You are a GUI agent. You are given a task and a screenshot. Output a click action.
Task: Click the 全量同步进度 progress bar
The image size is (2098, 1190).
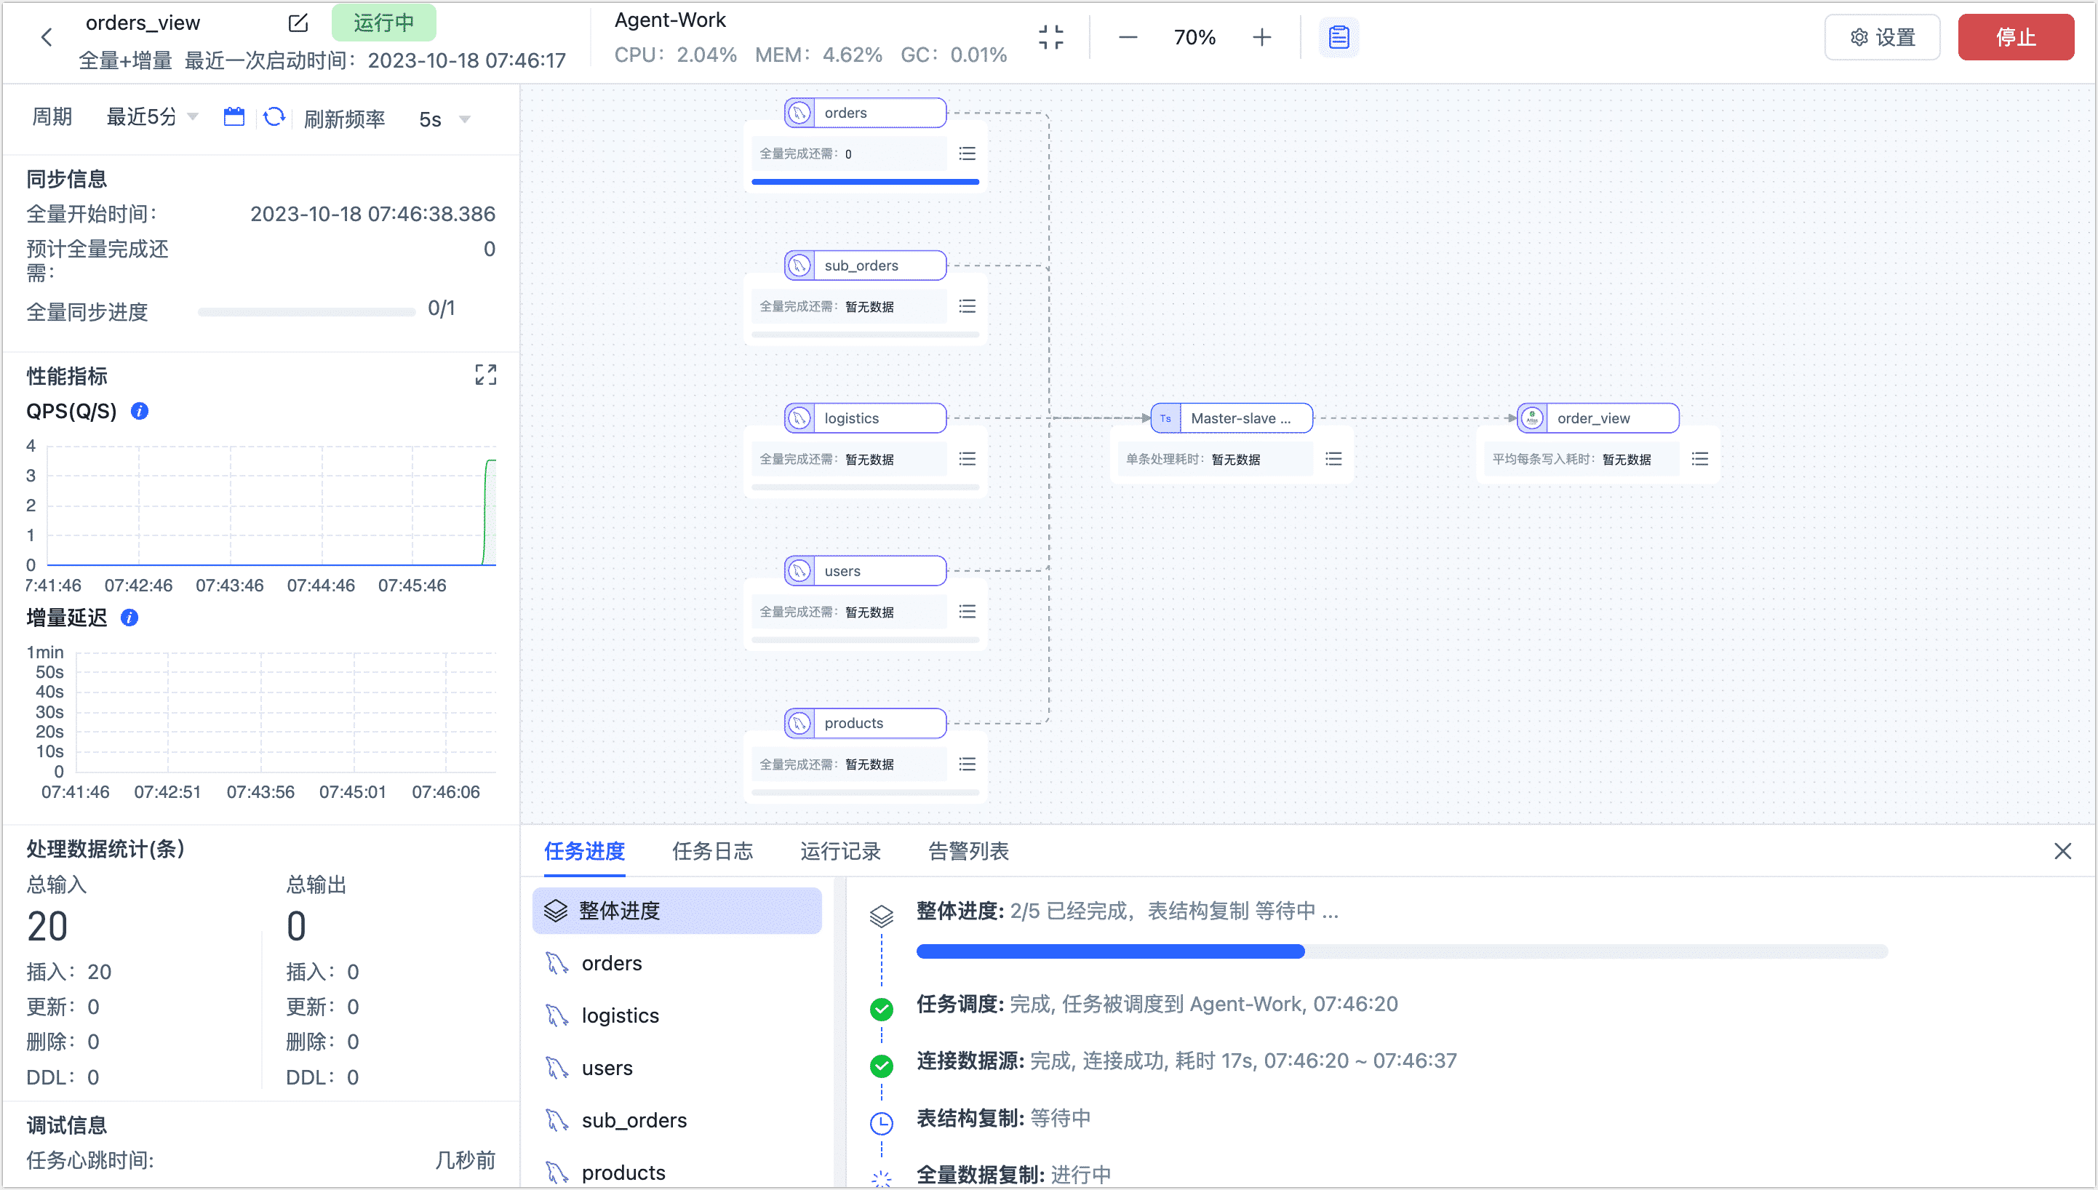click(306, 311)
